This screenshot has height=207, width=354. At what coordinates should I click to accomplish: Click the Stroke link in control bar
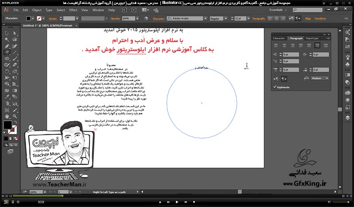tap(53, 19)
